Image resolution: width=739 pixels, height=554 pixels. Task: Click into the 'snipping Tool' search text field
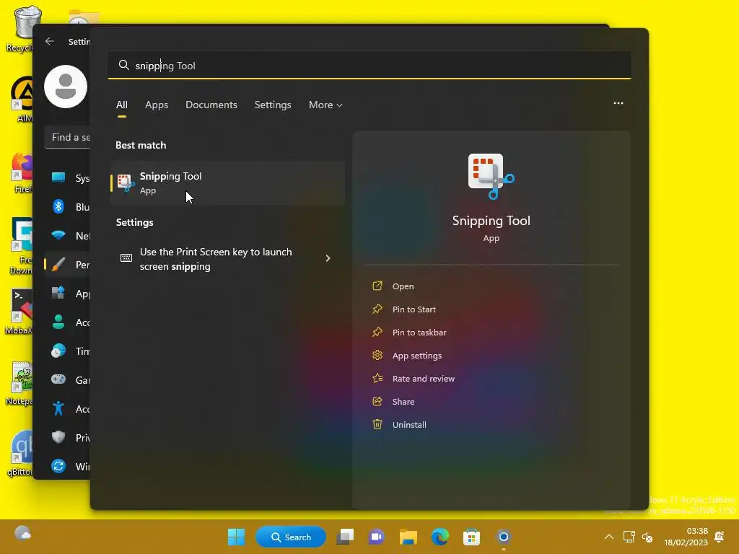(x=369, y=65)
